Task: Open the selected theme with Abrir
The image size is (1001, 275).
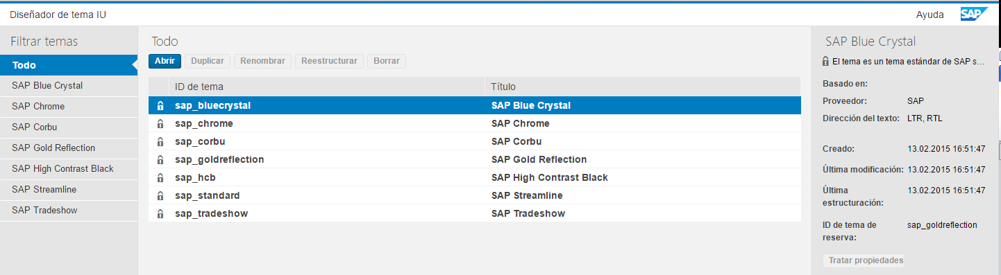Action: tap(165, 61)
